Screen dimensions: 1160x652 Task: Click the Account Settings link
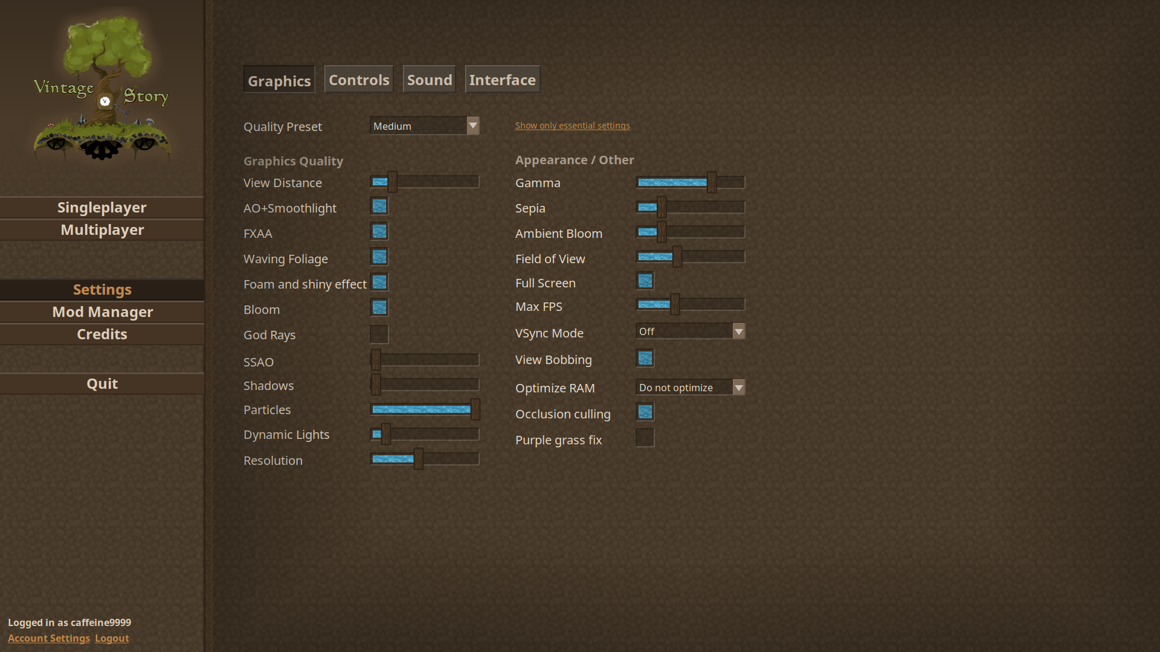click(x=49, y=639)
